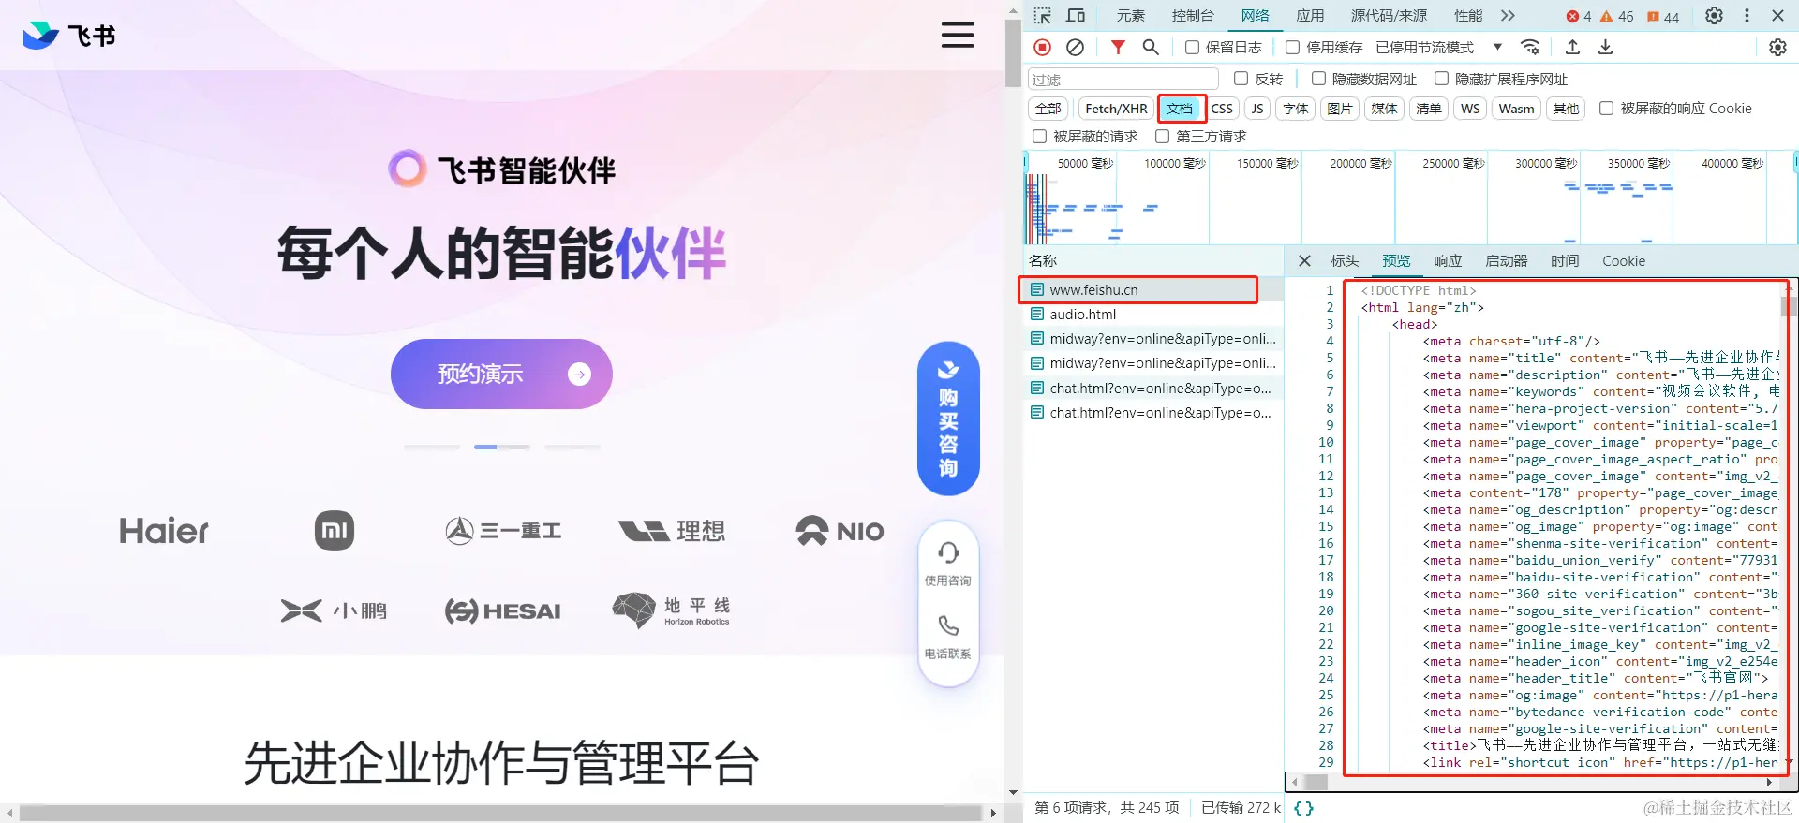Image resolution: width=1799 pixels, height=823 pixels.
Task: Open the 响应 tab in request details
Action: click(x=1448, y=261)
